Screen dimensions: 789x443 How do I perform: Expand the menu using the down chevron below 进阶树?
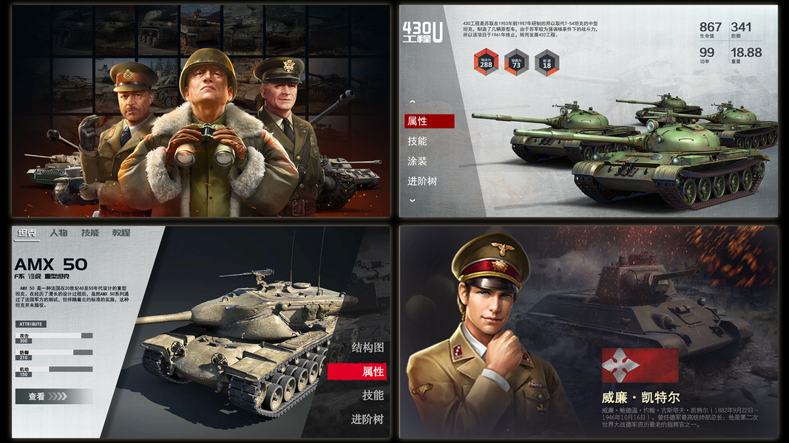click(412, 200)
